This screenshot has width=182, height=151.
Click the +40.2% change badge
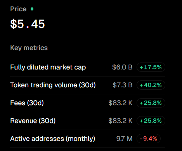point(151,85)
